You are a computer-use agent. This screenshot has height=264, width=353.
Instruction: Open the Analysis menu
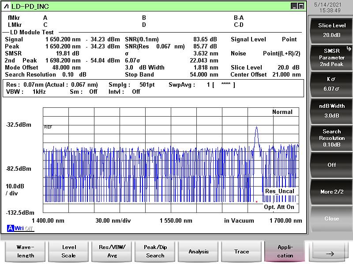(x=199, y=251)
